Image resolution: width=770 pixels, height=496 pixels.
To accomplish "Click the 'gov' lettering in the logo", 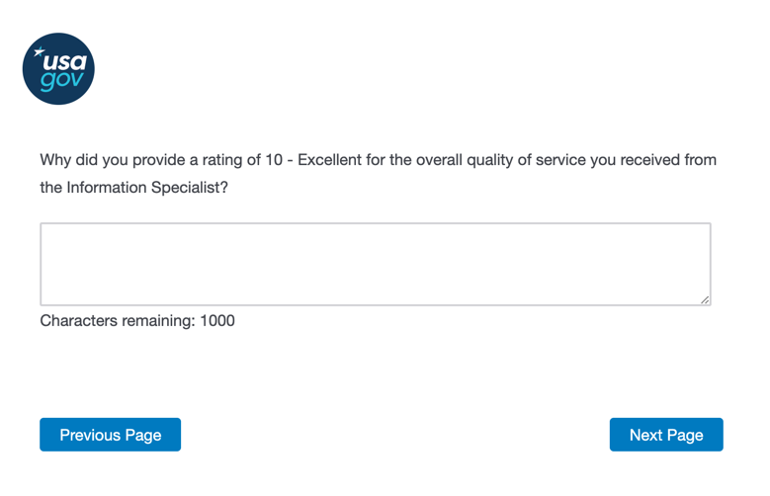I will [x=62, y=81].
